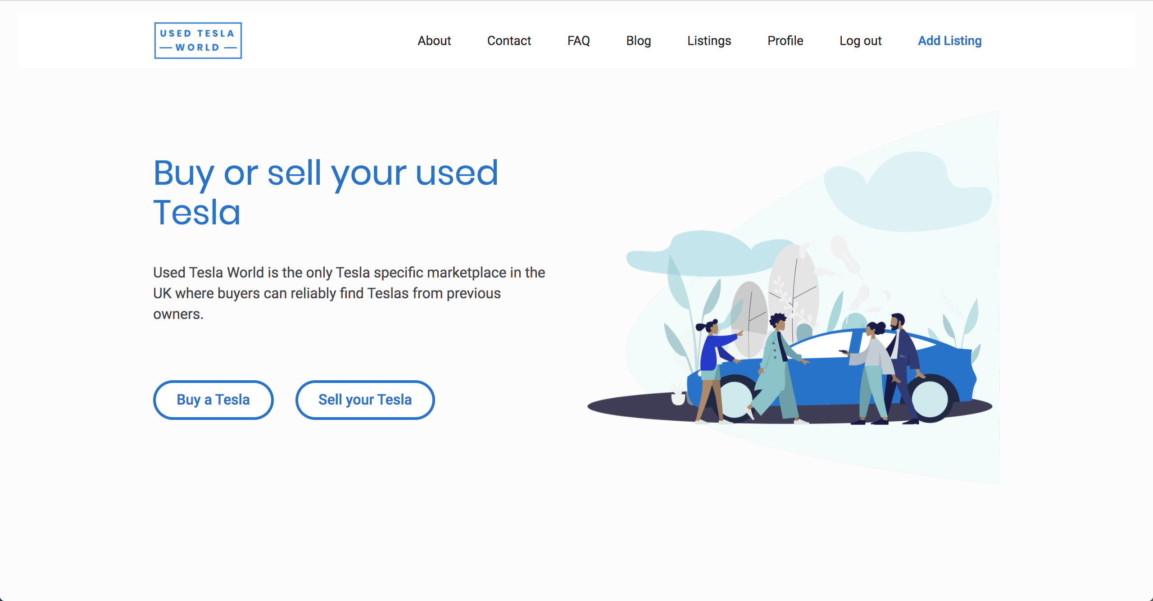The height and width of the screenshot is (601, 1153).
Task: Open the About page
Action: tap(434, 41)
